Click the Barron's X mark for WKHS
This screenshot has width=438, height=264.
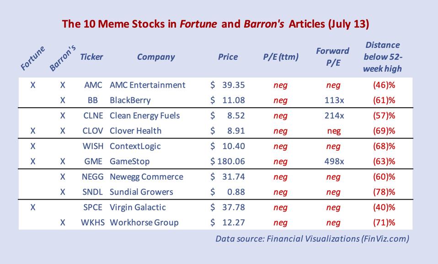click(x=63, y=223)
